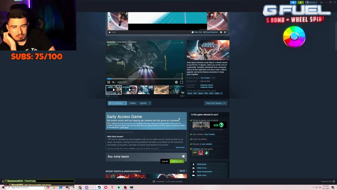Click the Follow button
Screen dimensions: 337x190
[133, 103]
